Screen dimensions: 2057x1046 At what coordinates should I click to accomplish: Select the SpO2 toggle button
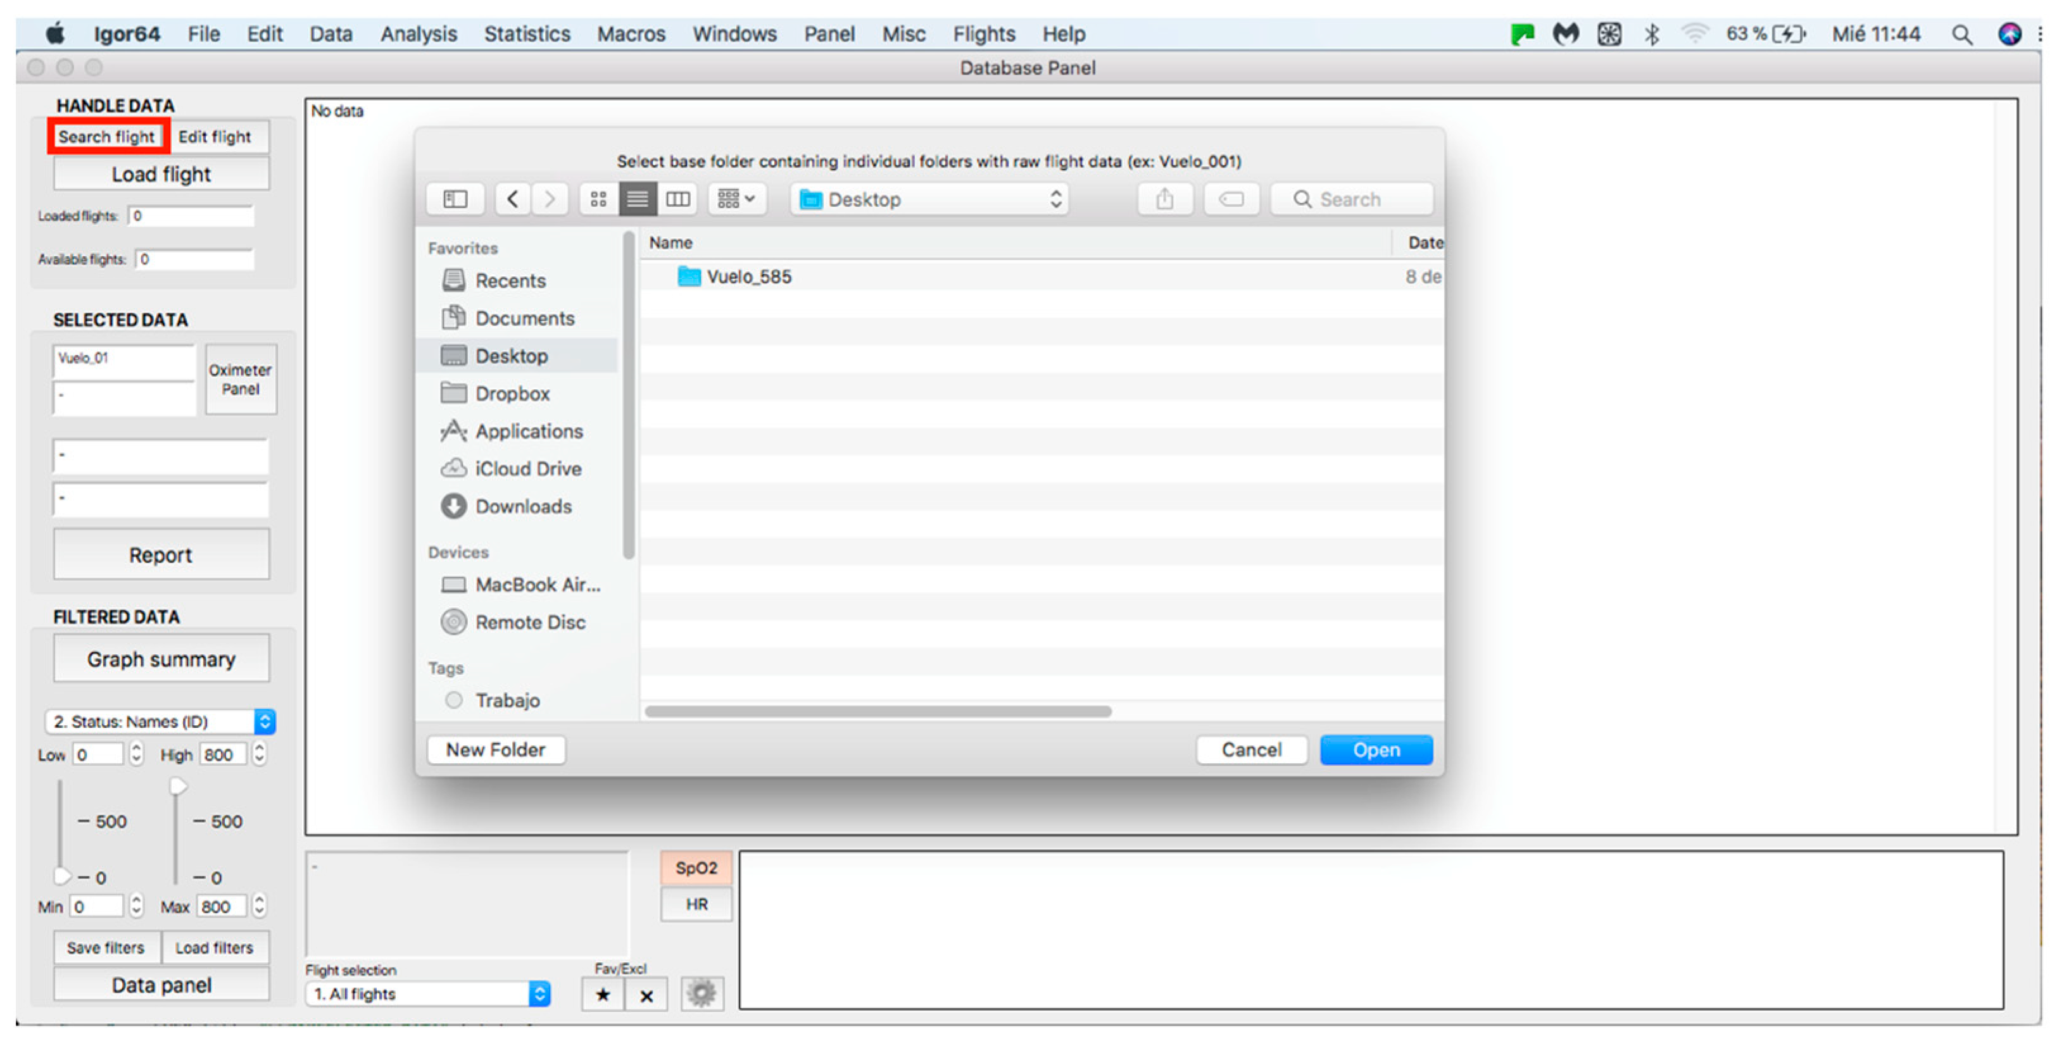(696, 868)
